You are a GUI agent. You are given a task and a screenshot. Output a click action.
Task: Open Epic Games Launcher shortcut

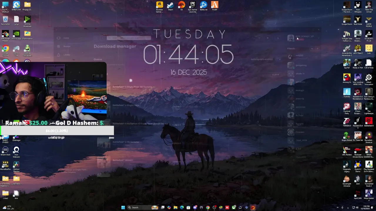point(192,7)
